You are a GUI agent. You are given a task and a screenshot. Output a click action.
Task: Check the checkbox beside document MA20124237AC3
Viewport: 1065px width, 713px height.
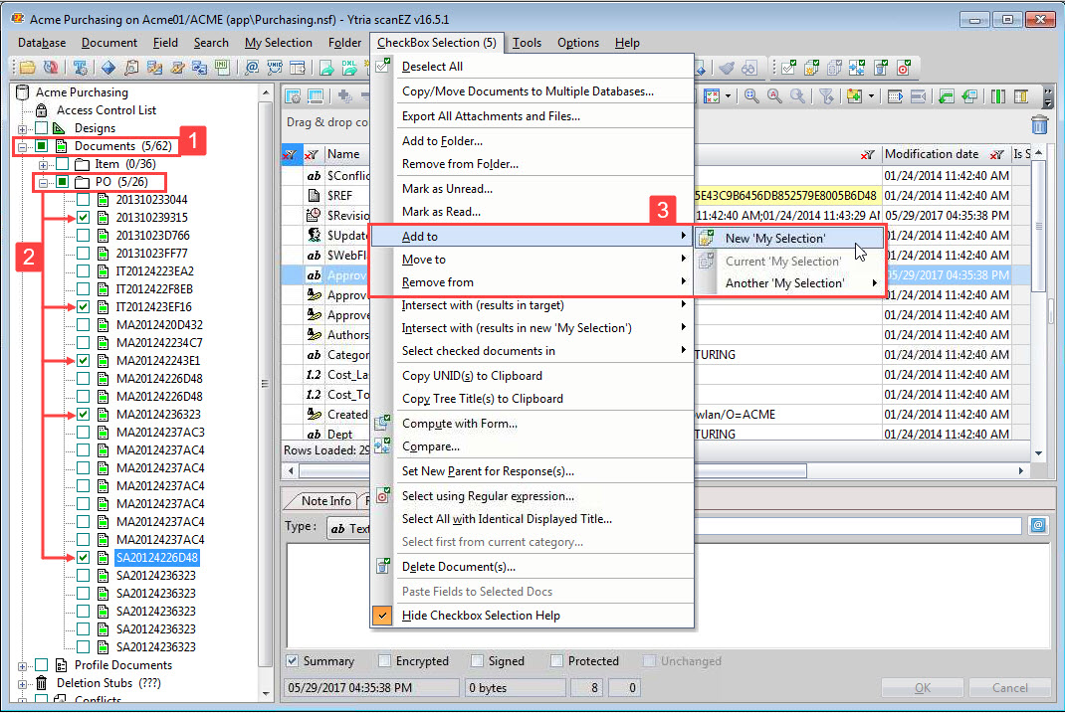click(x=83, y=432)
